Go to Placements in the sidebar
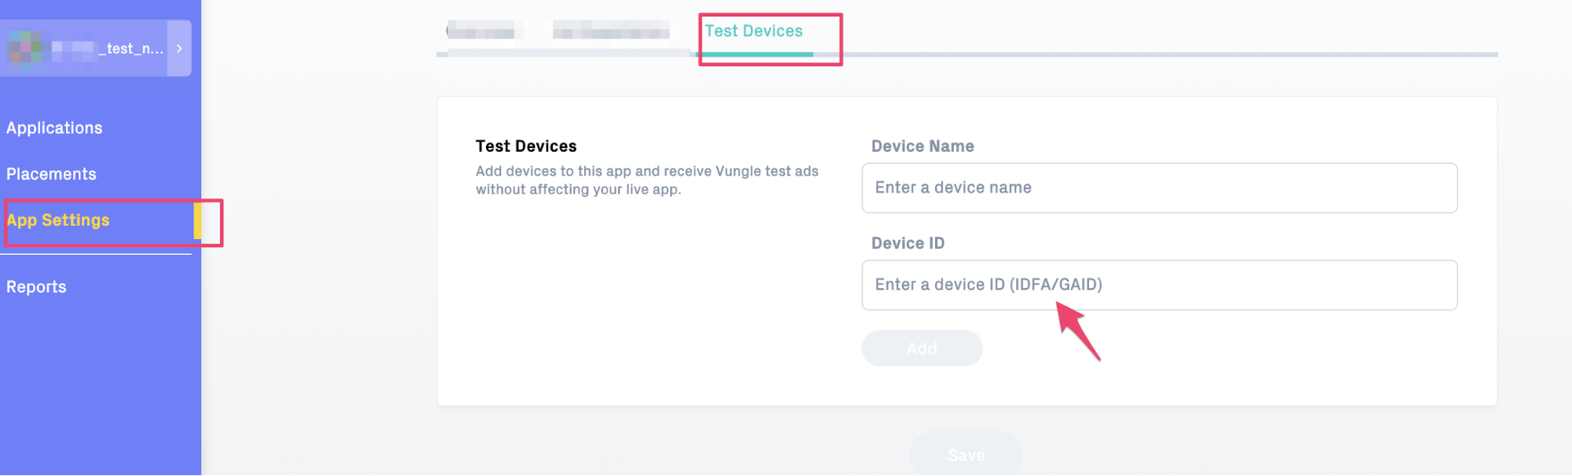Screen dimensions: 1572x476 coord(51,174)
